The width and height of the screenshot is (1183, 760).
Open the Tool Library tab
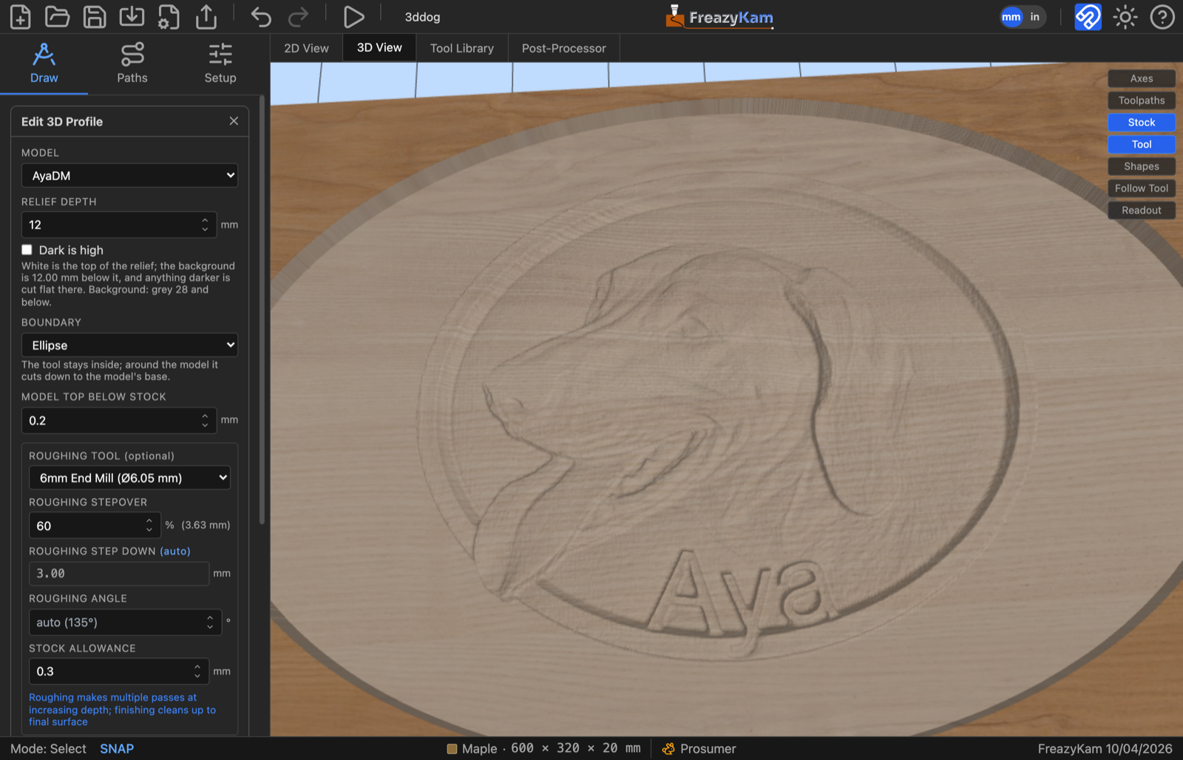pos(462,48)
